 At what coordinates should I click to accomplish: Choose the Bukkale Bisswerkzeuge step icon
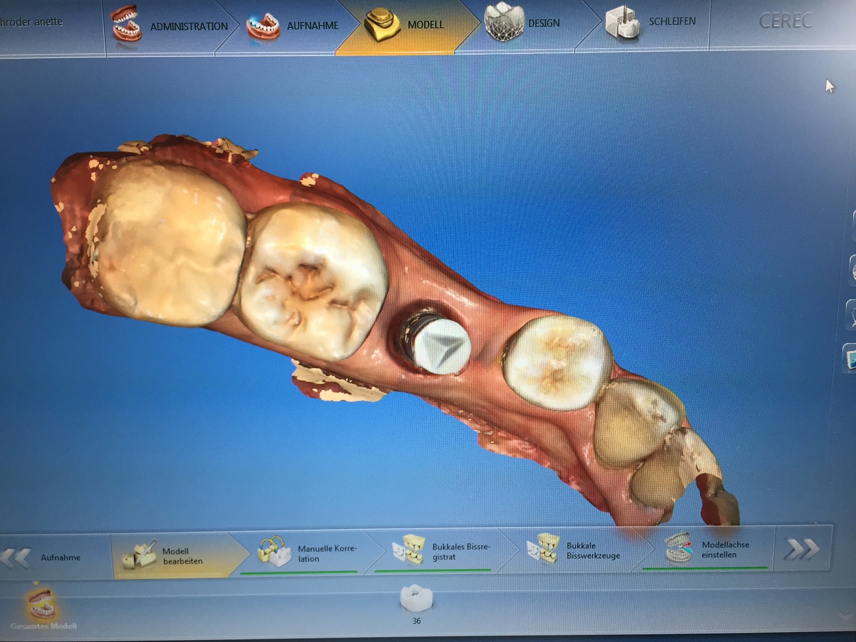(x=543, y=549)
